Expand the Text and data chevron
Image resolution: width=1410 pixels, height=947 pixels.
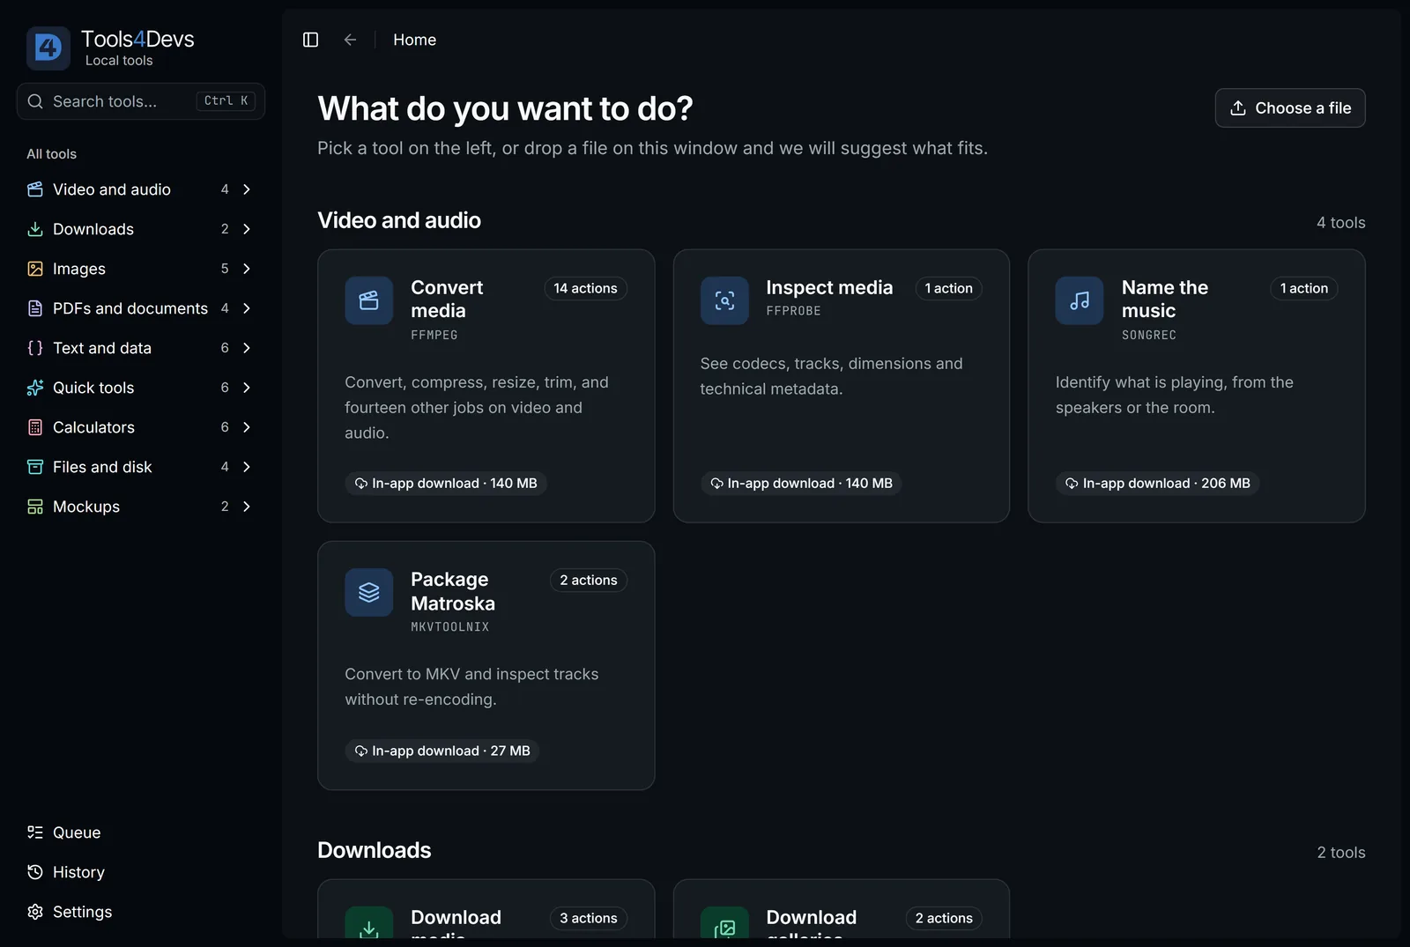click(x=247, y=348)
